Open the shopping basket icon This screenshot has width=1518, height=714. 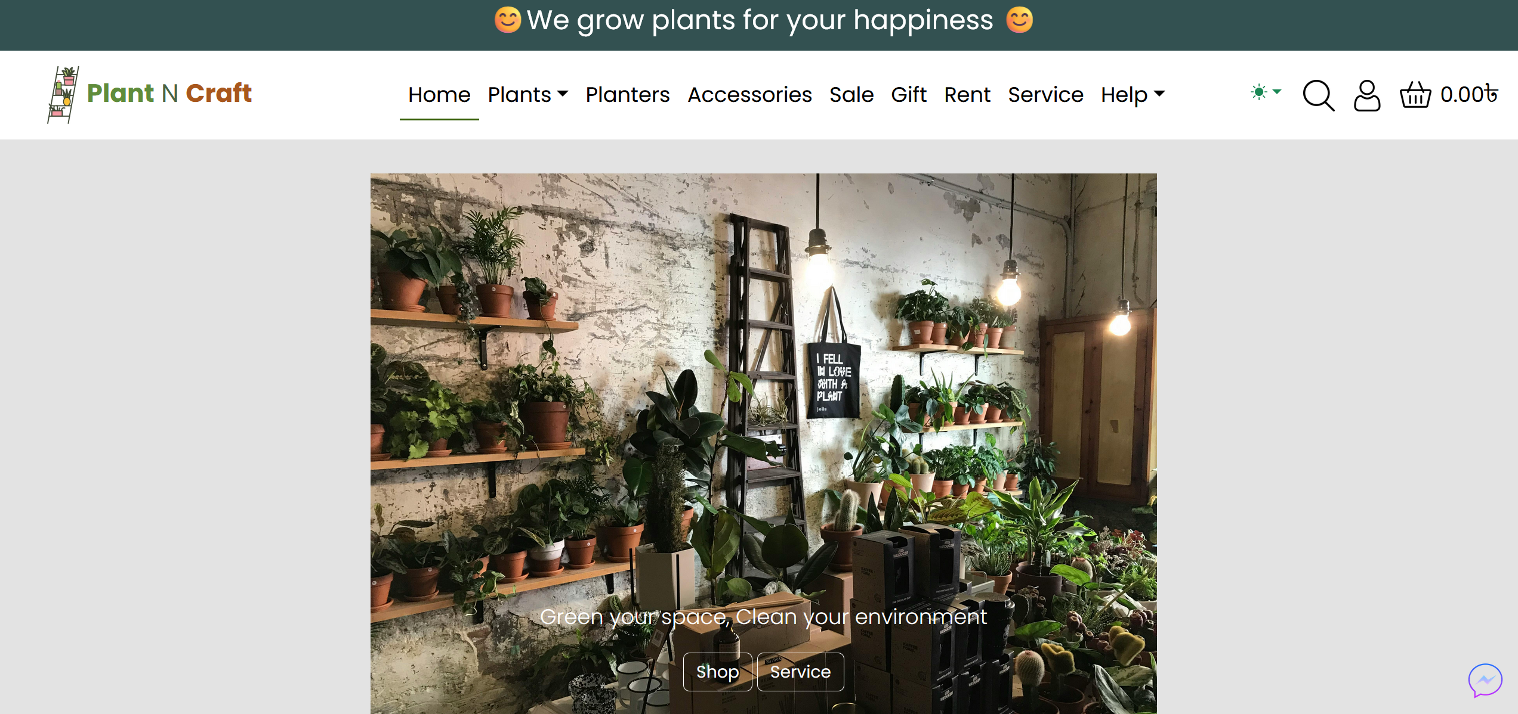(1415, 95)
